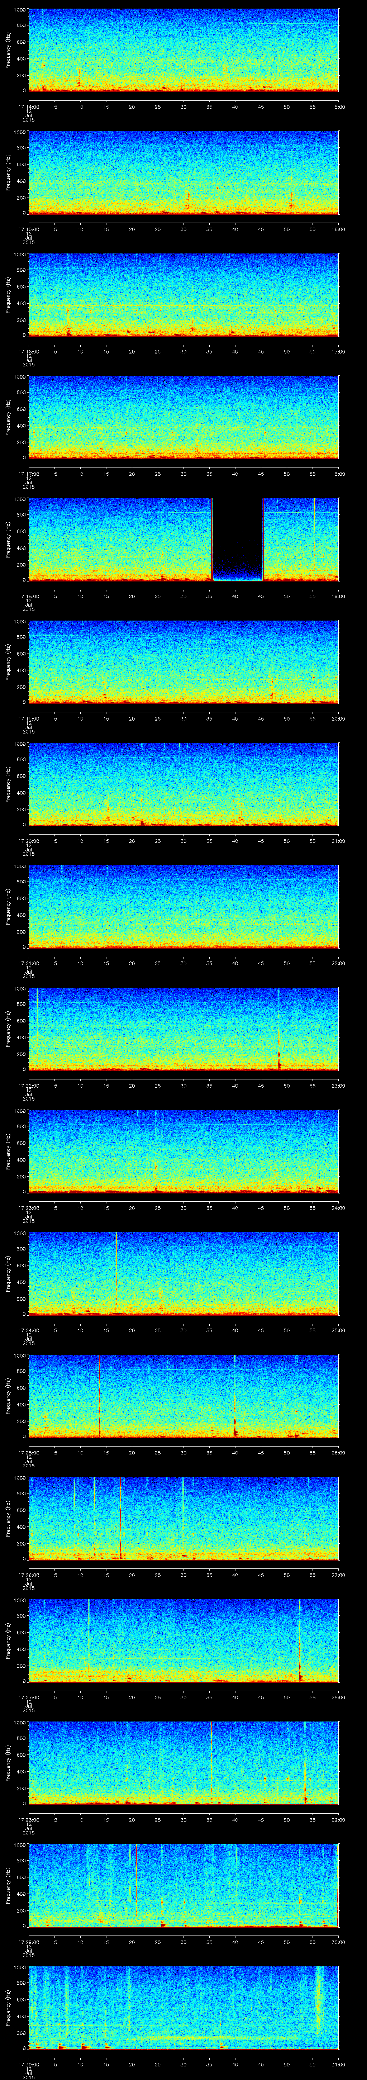367x2080 pixels.
Task: Click the 17:22:00 start time label
Action: click(x=29, y=1085)
